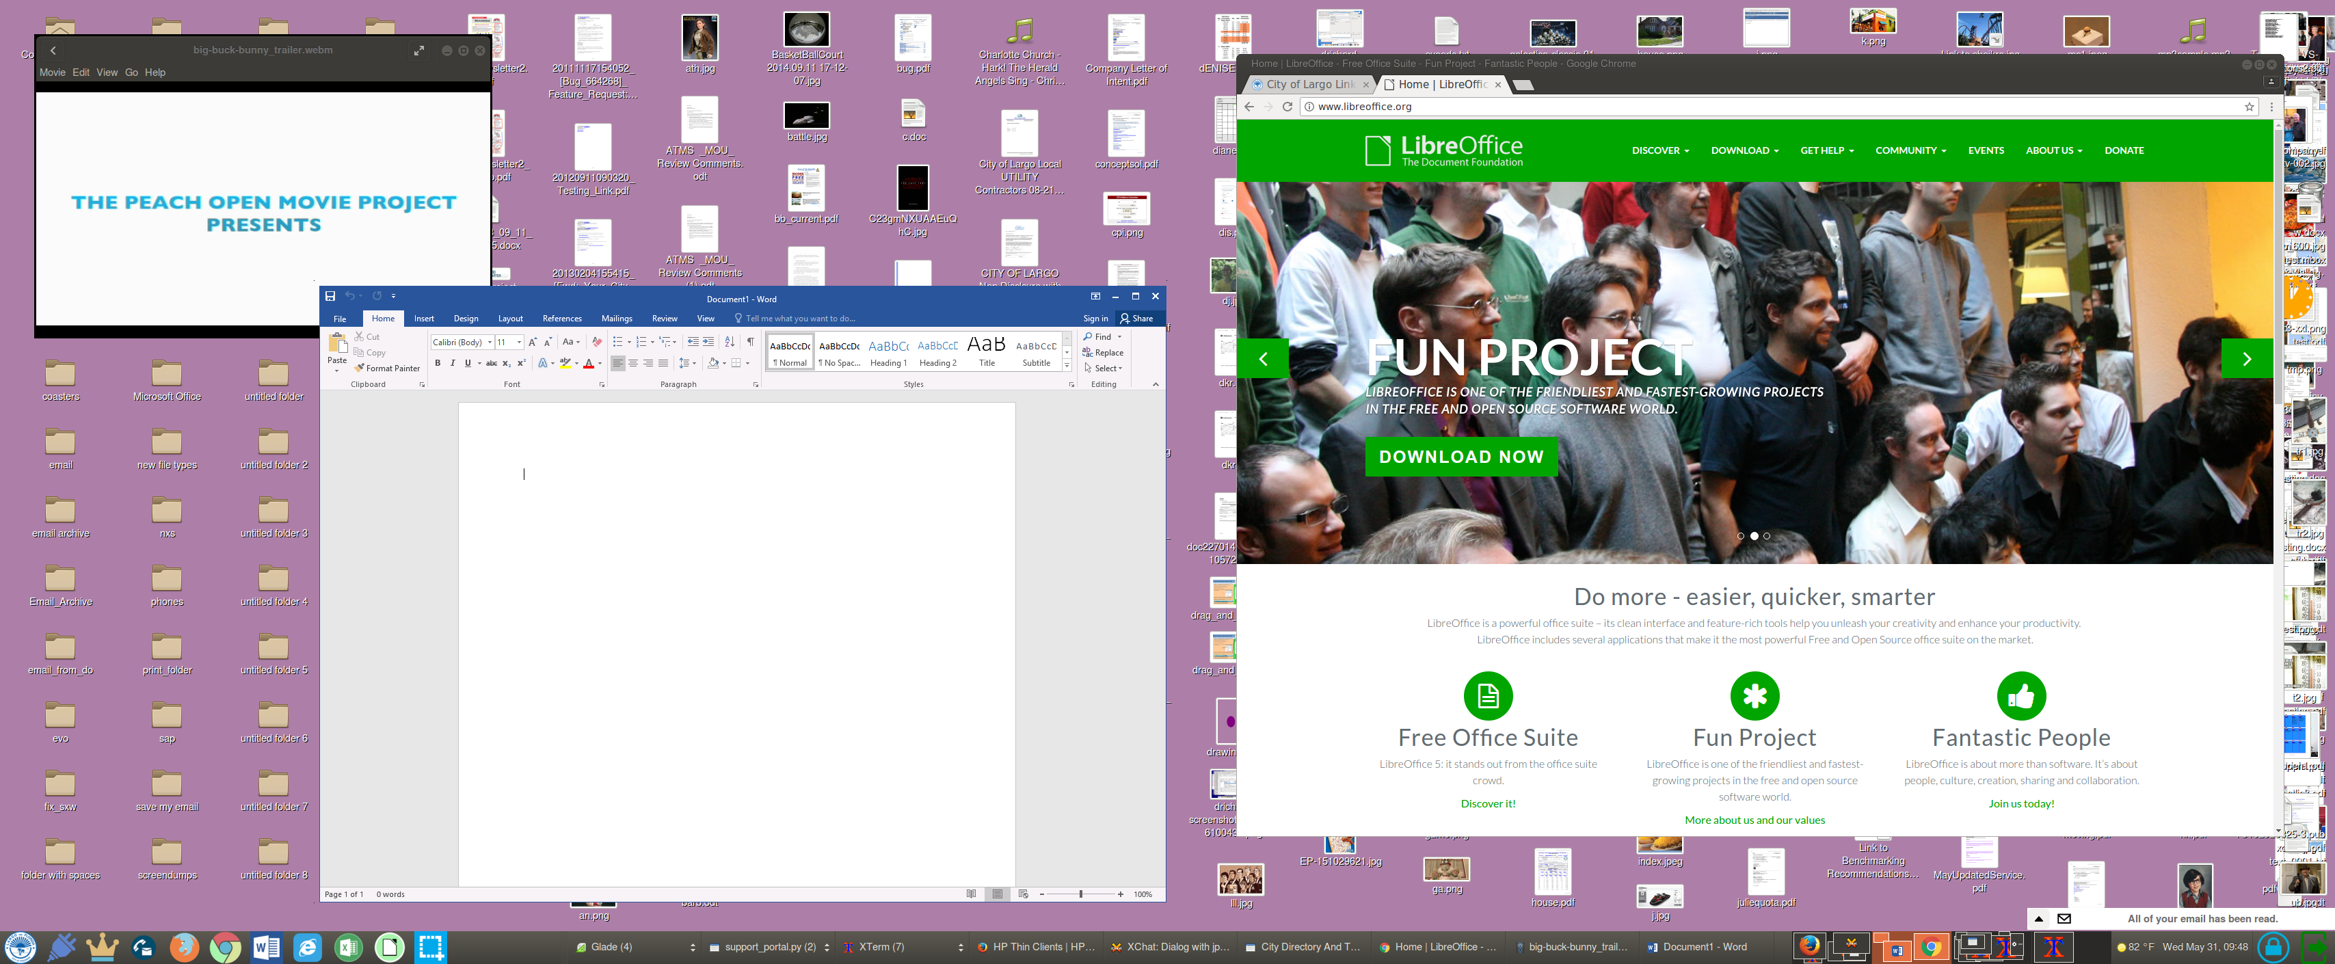Viewport: 2335px width, 964px height.
Task: Click the Shading paint bucket icon in Word
Action: click(x=713, y=363)
